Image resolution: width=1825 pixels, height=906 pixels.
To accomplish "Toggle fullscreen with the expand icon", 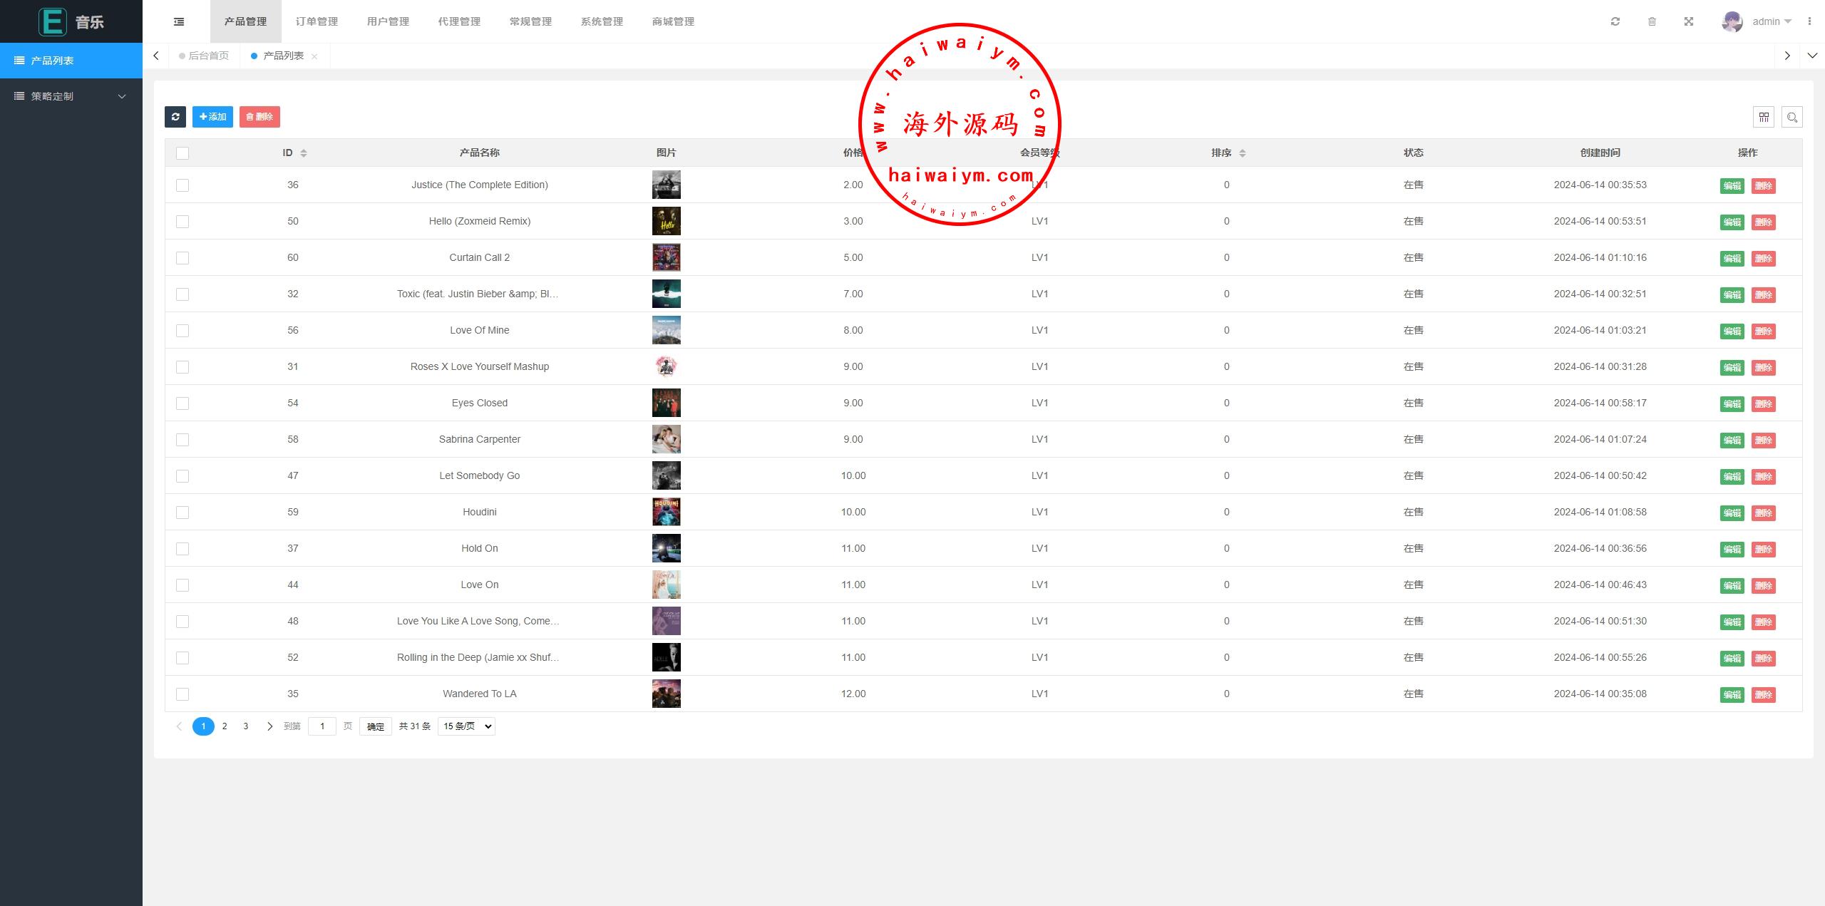I will coord(1689,21).
